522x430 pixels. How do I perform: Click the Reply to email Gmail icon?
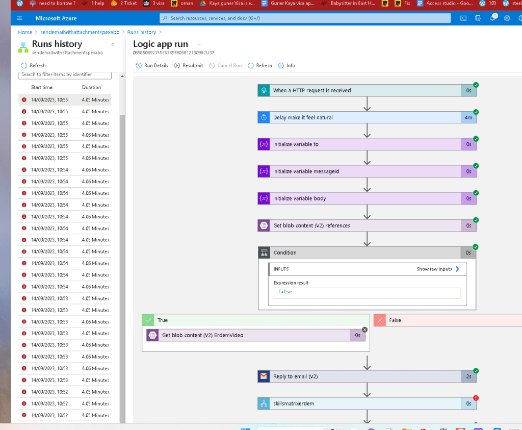point(264,376)
